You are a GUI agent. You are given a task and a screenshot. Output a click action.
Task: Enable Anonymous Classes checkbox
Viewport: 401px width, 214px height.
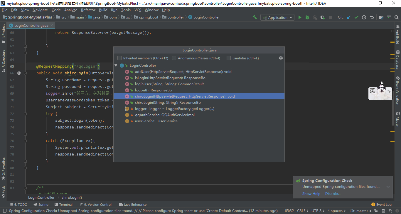pyautogui.click(x=174, y=58)
